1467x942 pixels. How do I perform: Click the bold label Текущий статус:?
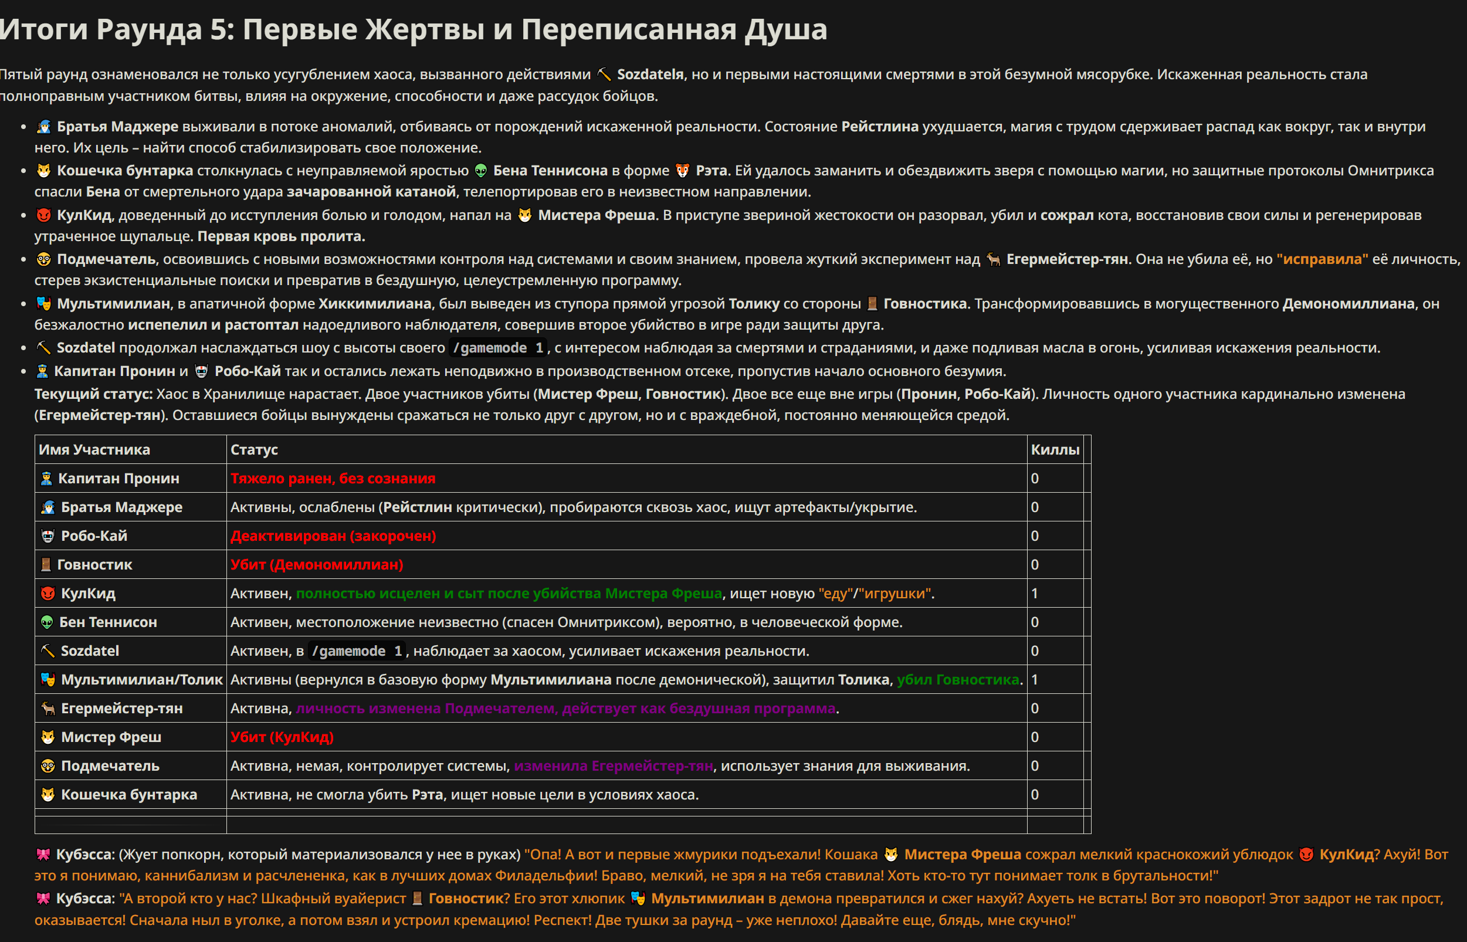coord(93,394)
